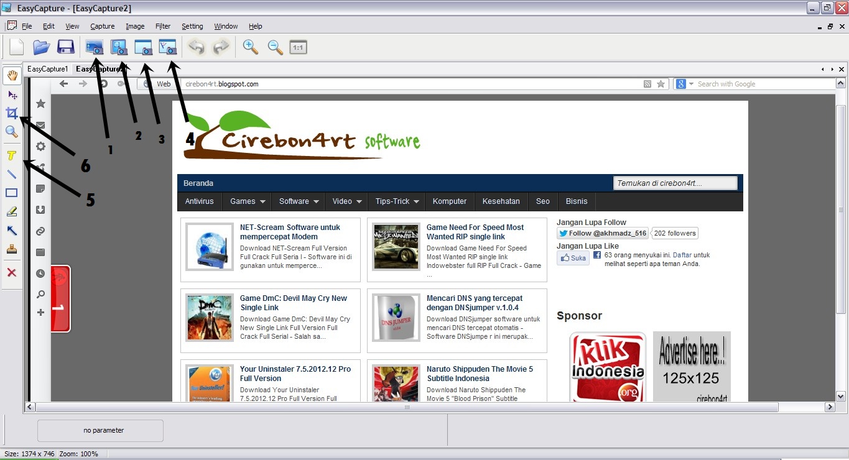Choose the Rectangle shape tool
Viewport: 849px width, 460px height.
11,192
